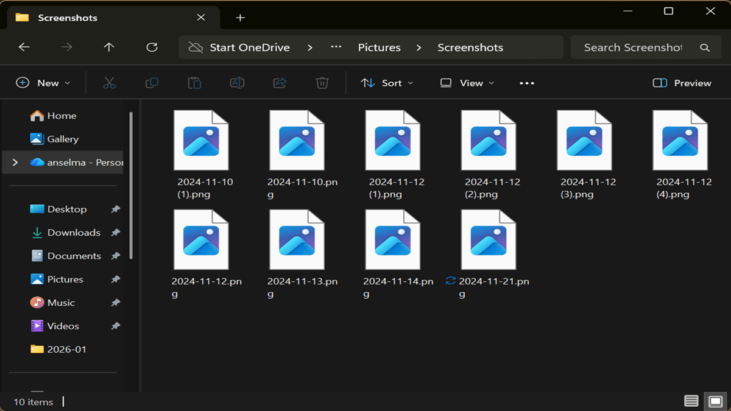Expand chevron after Pictures breadcrumb
The height and width of the screenshot is (411, 731).
tap(418, 47)
